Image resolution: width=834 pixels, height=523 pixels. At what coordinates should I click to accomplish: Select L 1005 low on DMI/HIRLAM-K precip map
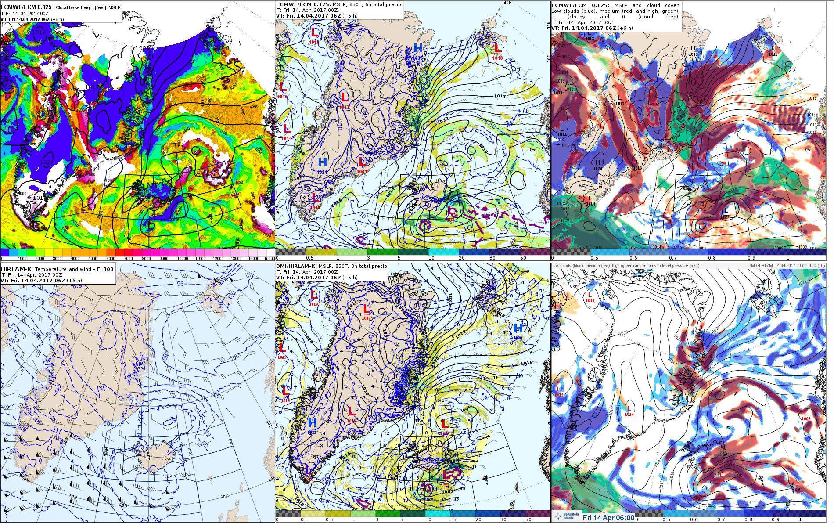tap(445, 426)
